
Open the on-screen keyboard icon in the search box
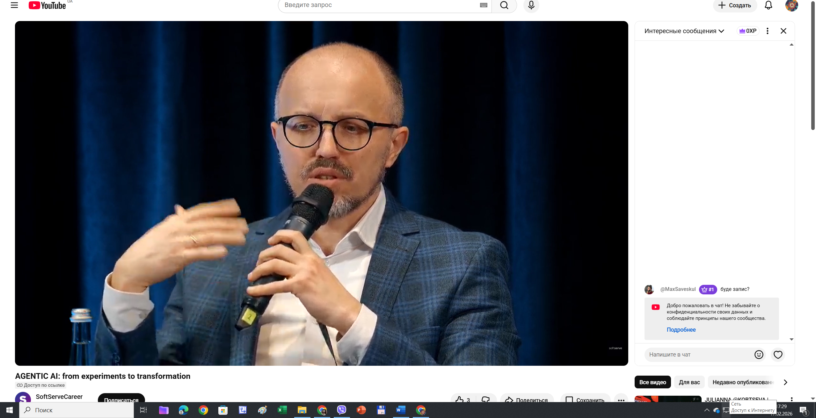(x=484, y=5)
